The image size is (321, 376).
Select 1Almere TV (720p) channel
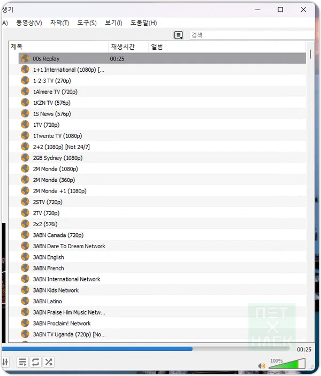pyautogui.click(x=162, y=91)
